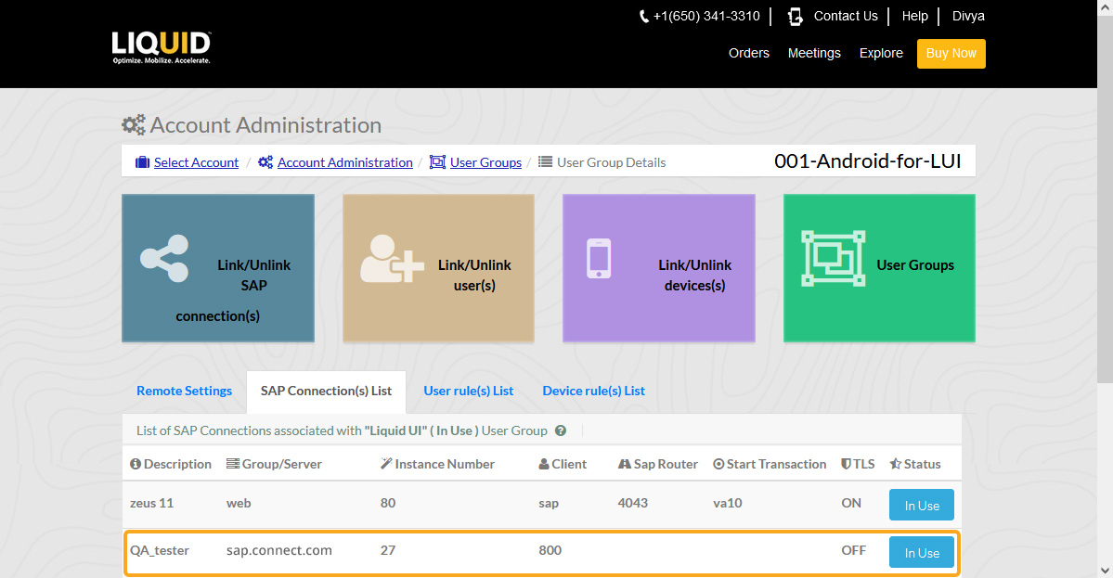The width and height of the screenshot is (1113, 578).
Task: Go to Select Account breadcrumb link
Action: [196, 162]
